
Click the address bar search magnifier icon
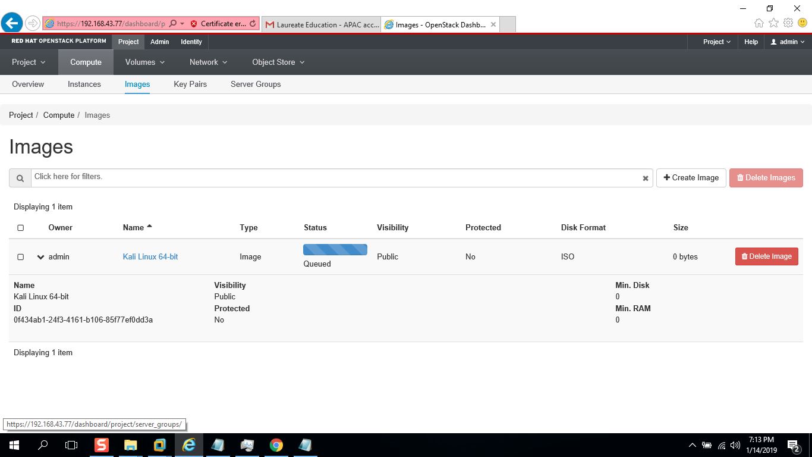click(173, 24)
